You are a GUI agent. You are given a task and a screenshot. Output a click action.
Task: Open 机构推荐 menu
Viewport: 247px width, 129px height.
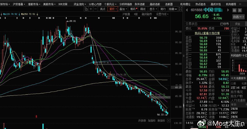[x=231, y=4]
